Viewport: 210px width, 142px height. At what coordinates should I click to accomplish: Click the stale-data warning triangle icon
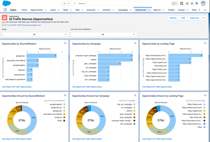[x=3, y=22]
